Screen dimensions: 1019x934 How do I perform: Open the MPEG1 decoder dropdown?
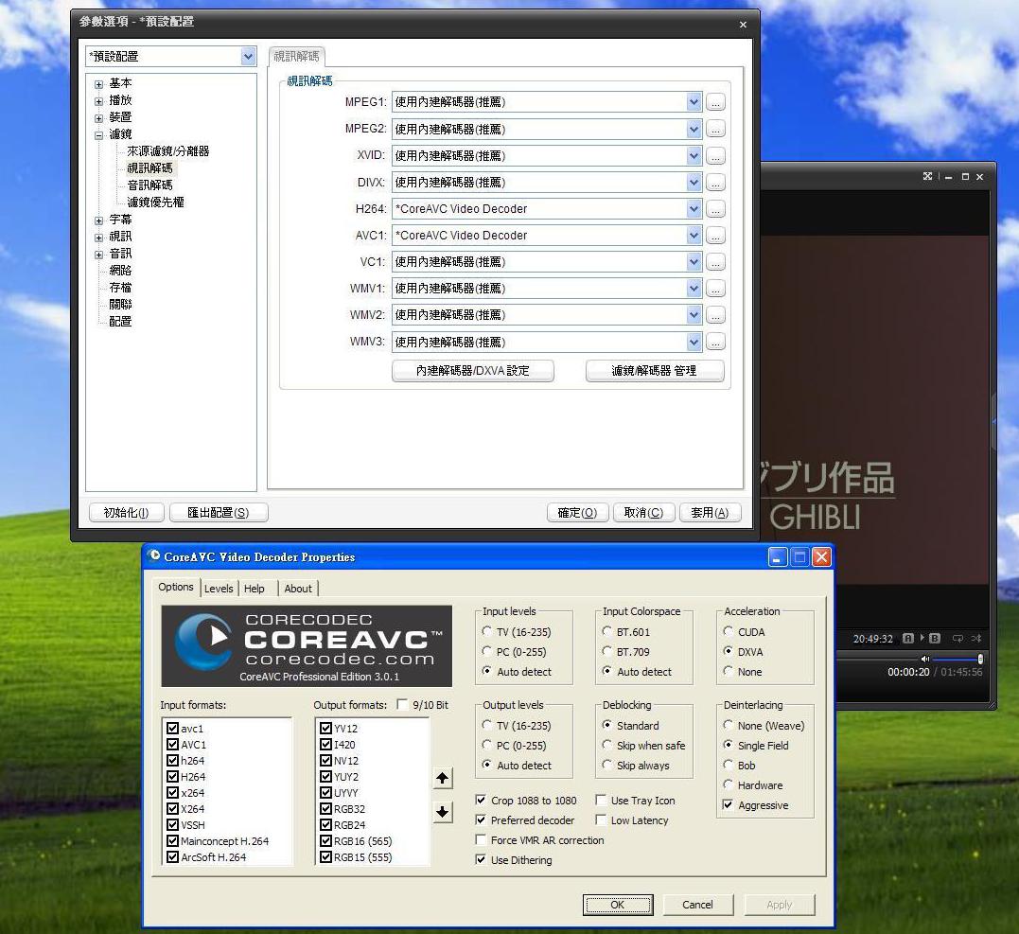[694, 102]
